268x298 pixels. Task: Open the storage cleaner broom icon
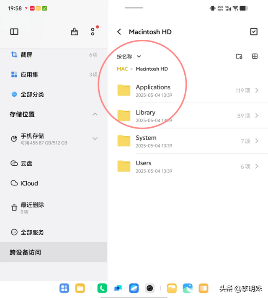74,31
